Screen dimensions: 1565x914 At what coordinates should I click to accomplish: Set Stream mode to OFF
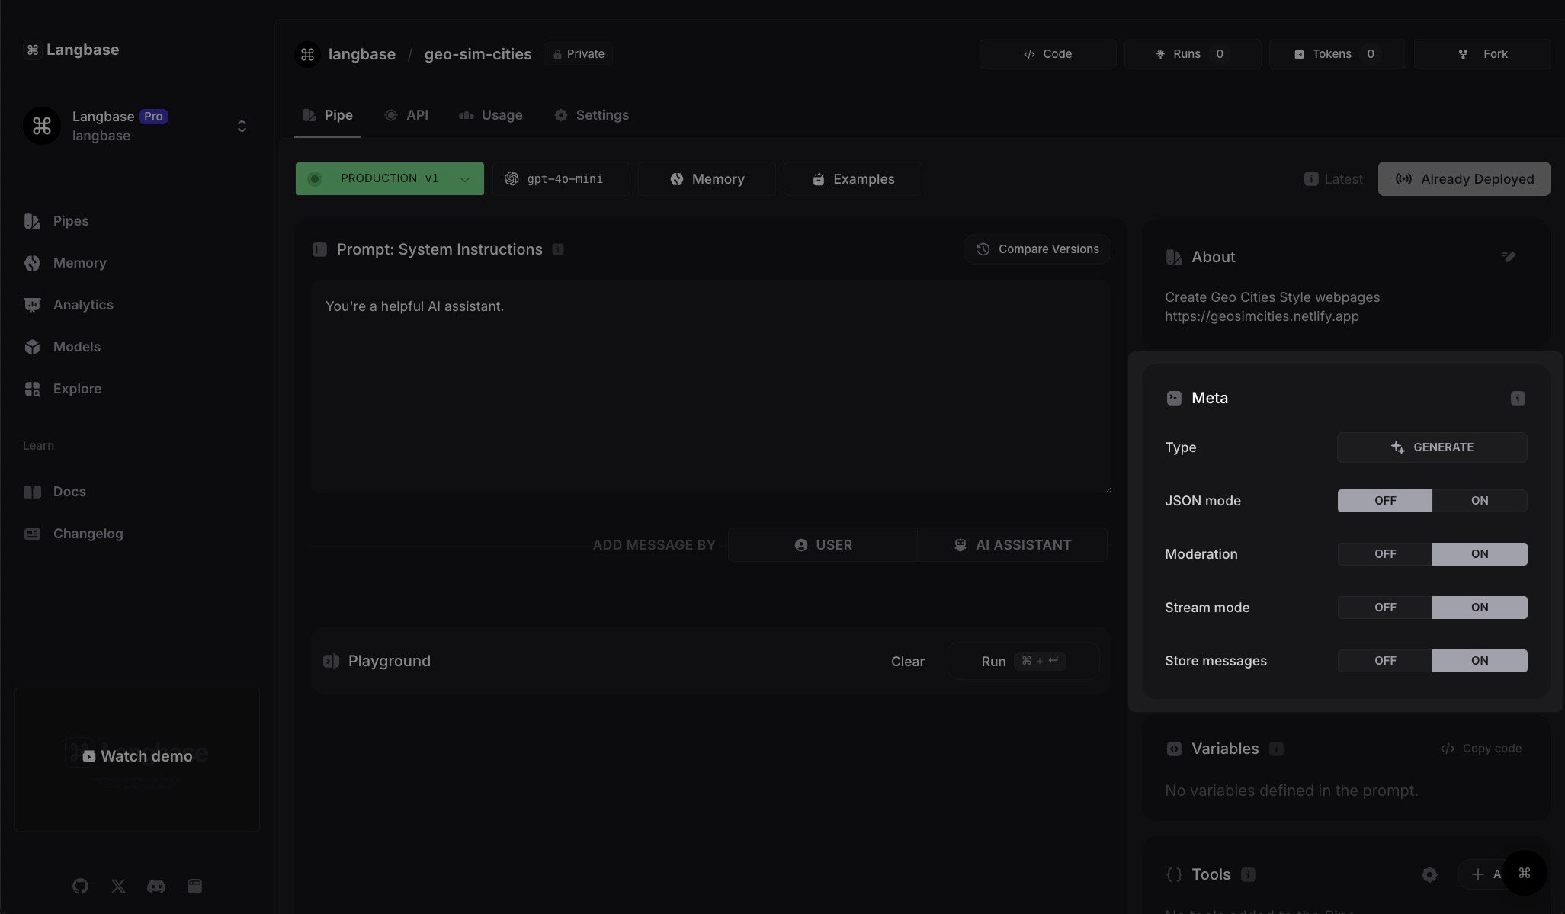[1384, 608]
